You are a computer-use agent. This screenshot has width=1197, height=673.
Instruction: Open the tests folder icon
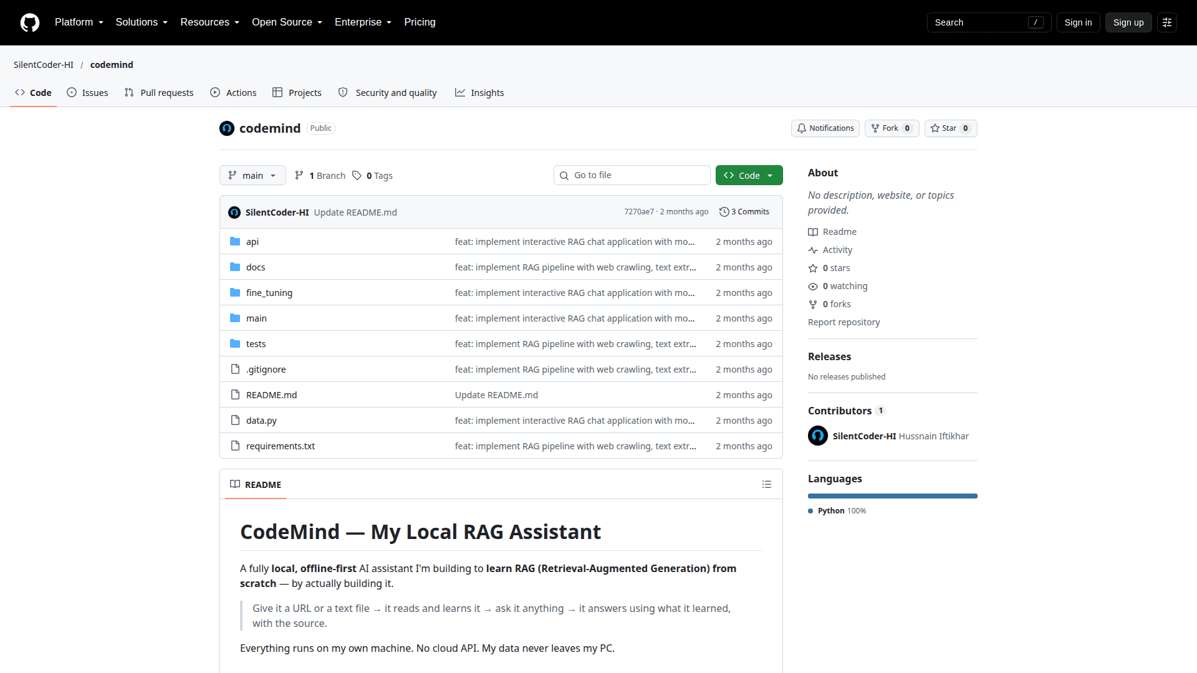(235, 343)
